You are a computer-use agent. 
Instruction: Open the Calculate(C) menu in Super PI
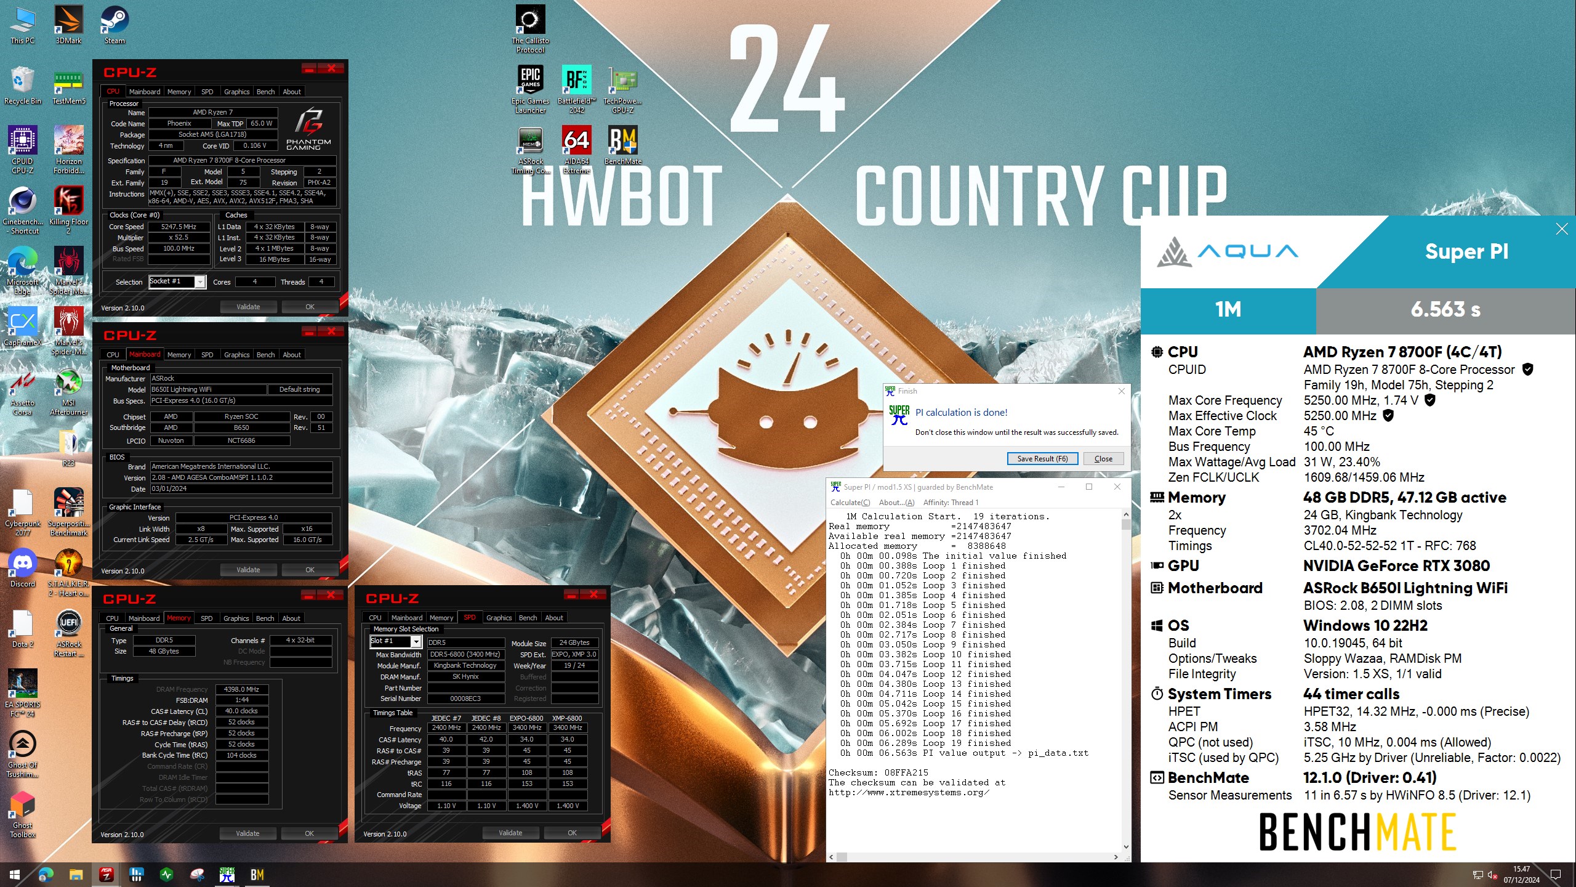850,503
